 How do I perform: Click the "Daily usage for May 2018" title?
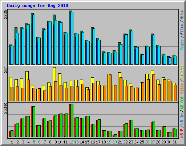click(37, 5)
